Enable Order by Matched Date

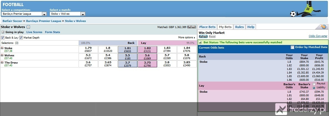coord(292,47)
